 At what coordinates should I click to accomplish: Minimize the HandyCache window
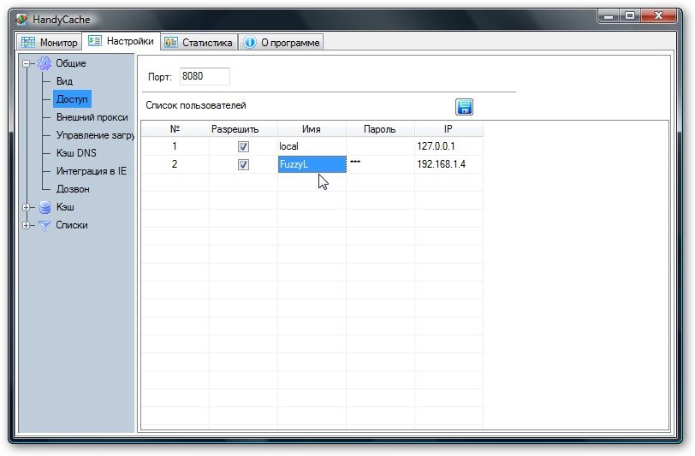tap(609, 16)
